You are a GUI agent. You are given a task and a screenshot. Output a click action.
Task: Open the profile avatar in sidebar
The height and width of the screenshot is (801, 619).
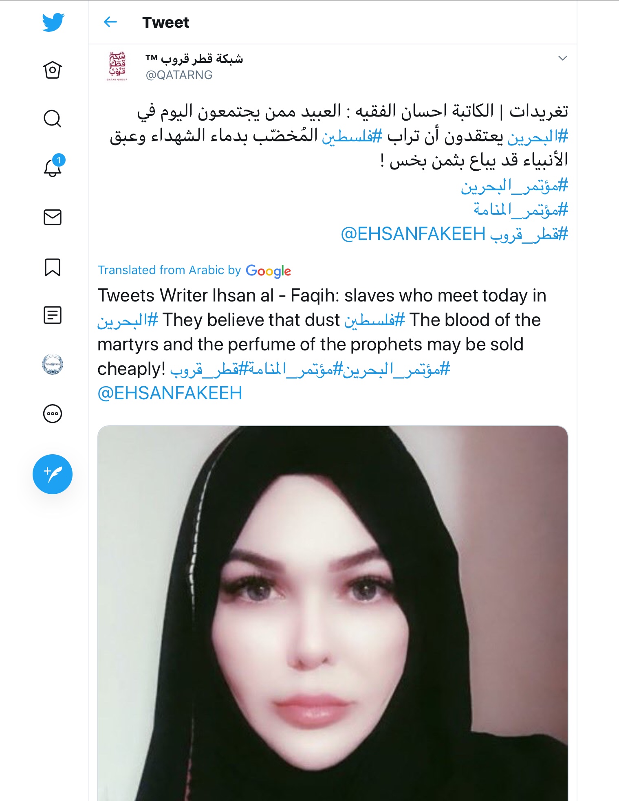(53, 364)
